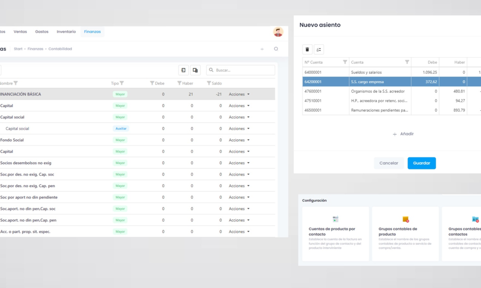481x288 pixels.
Task: Go to Finanzas in breadcrumb
Action: [x=35, y=48]
